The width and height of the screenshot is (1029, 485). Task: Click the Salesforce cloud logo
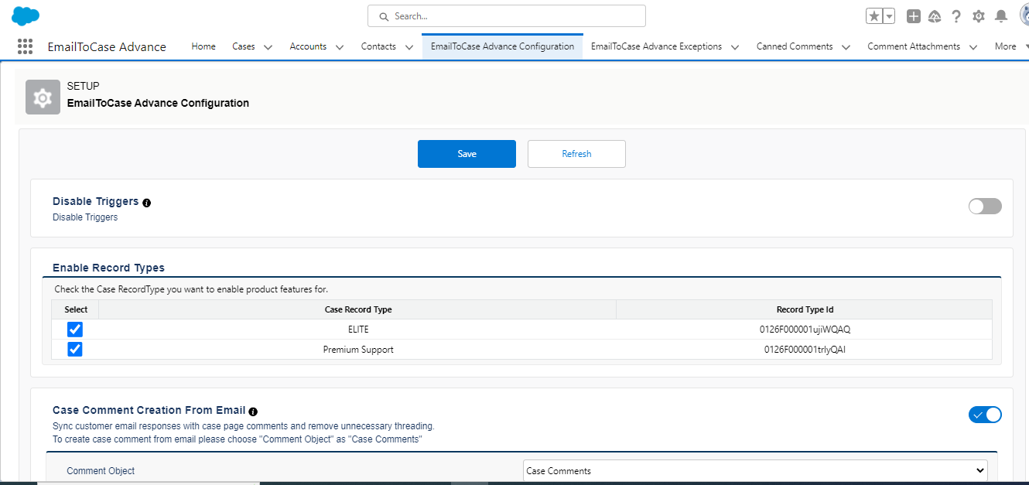pyautogui.click(x=26, y=15)
